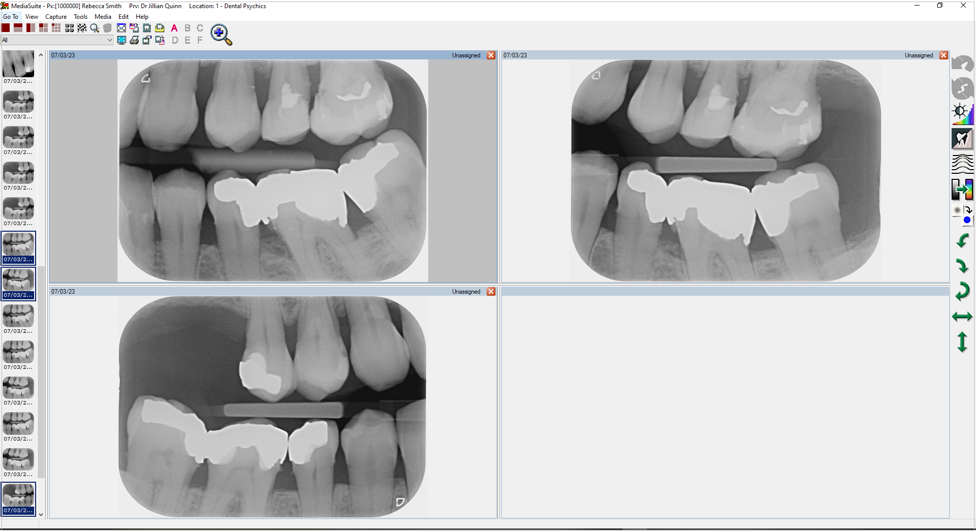Click the blue dot spot tool icon
Image resolution: width=976 pixels, height=531 pixels.
tap(962, 214)
